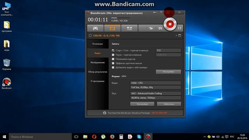Screen dimensions: 249x140
Task: Open the Изображения tab
Action: click(x=98, y=63)
